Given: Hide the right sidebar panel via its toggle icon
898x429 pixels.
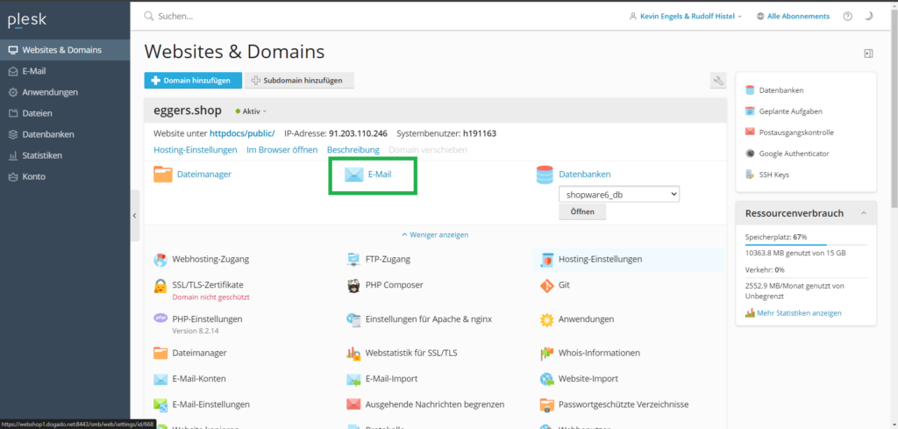Looking at the screenshot, I should (x=868, y=54).
